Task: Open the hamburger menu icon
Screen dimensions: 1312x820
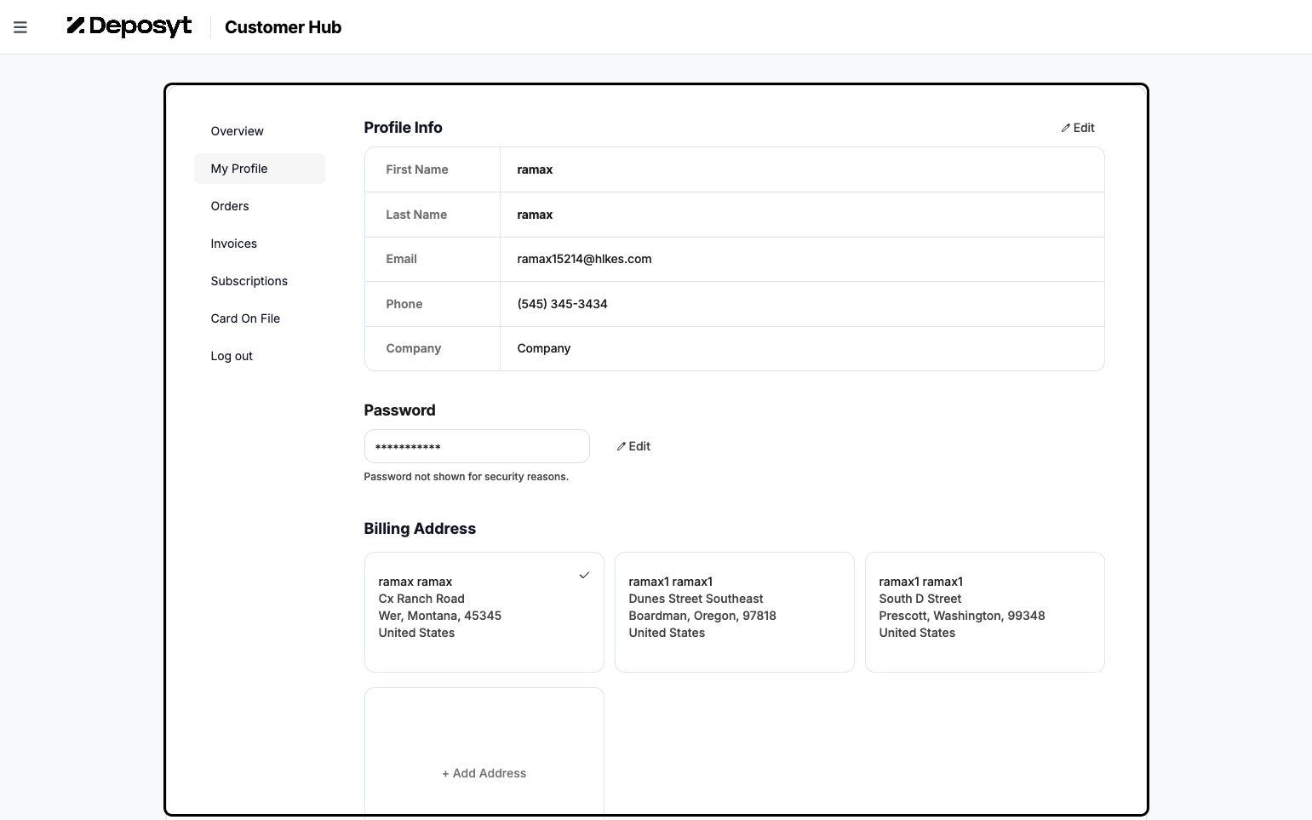Action: point(20,27)
